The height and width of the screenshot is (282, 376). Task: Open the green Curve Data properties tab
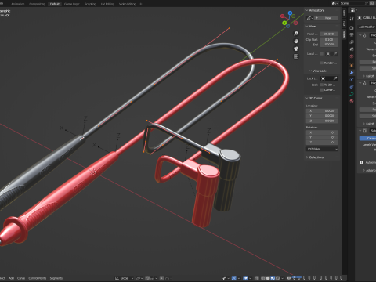[x=352, y=94]
